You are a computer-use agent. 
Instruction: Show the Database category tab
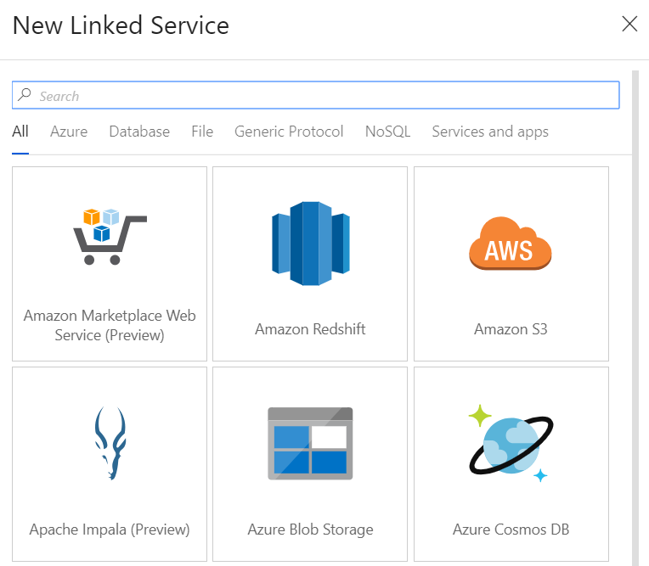tap(139, 132)
